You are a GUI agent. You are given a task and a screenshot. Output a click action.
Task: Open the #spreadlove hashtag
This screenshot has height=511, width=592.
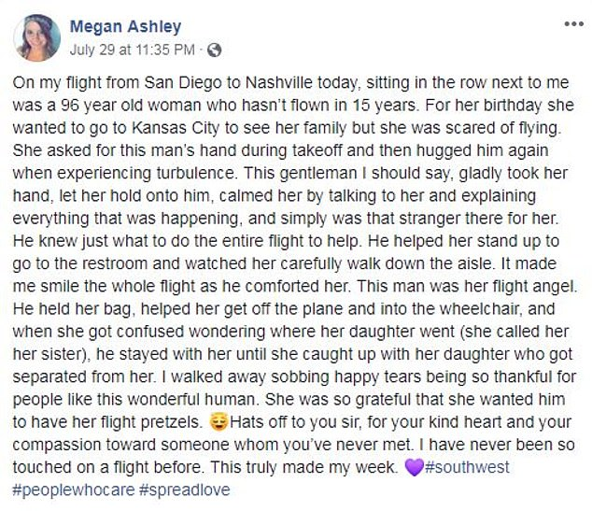point(181,490)
